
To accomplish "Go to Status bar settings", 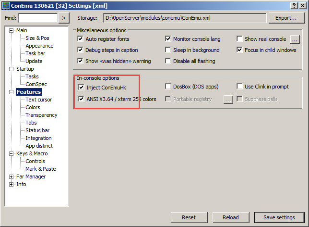I will [x=37, y=130].
